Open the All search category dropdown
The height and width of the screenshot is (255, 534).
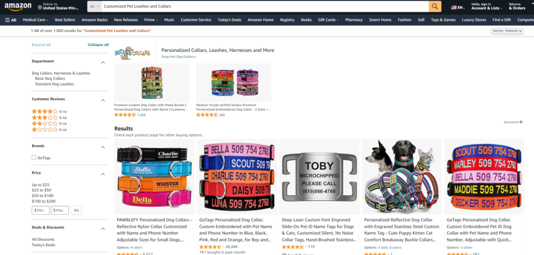coord(94,6)
